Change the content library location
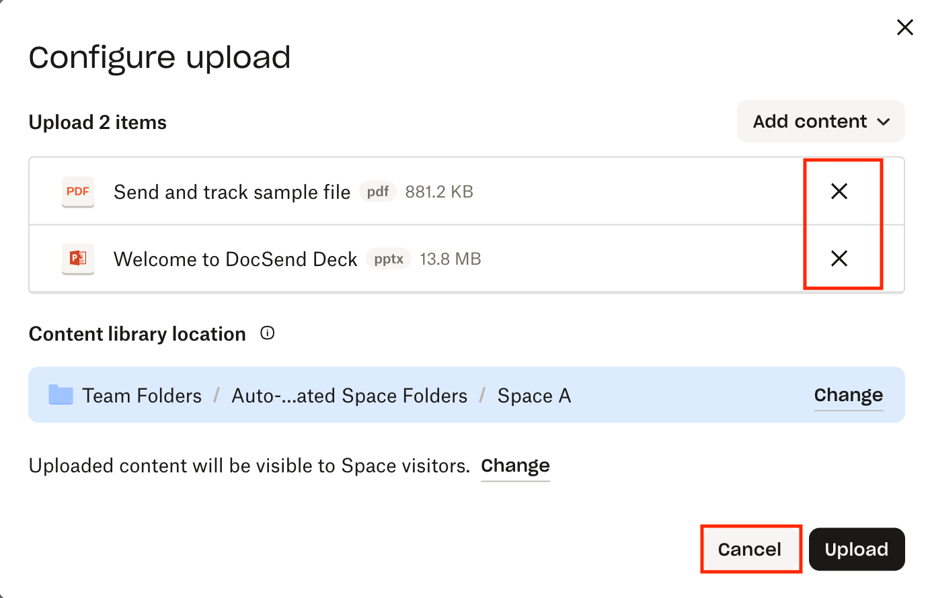 848,395
